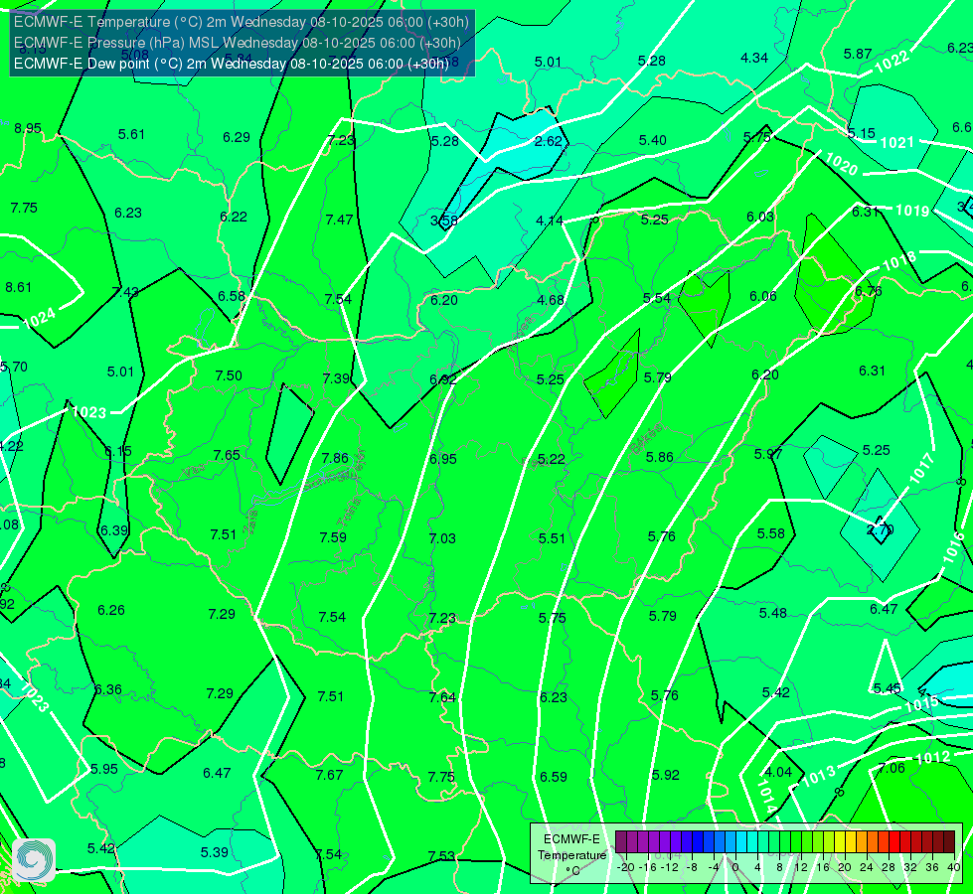Click the 1018 isobar label

pos(898,261)
